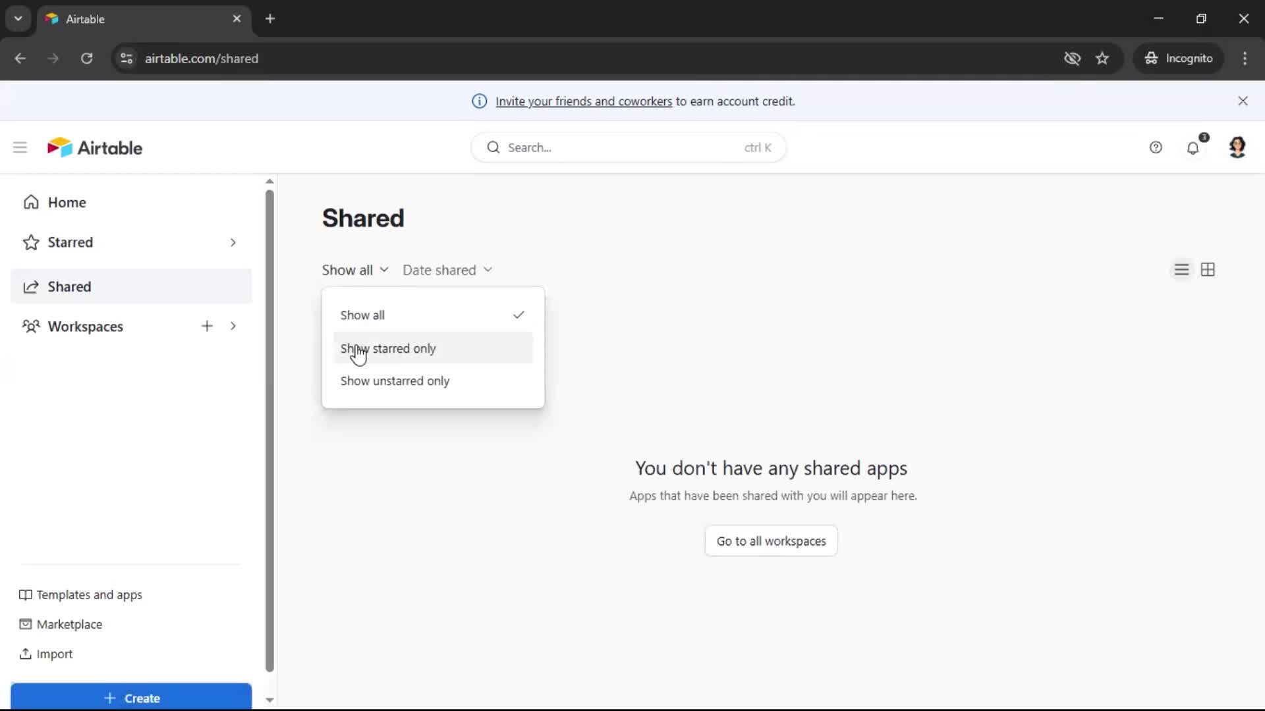Open the help question mark icon
The width and height of the screenshot is (1265, 711).
(x=1156, y=147)
